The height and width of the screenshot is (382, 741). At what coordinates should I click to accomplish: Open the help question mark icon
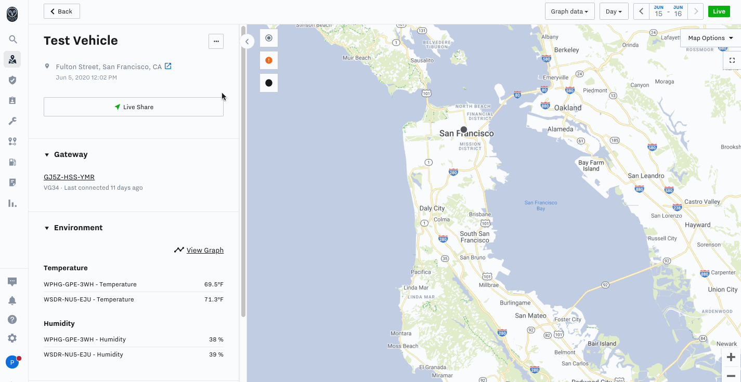click(x=12, y=320)
